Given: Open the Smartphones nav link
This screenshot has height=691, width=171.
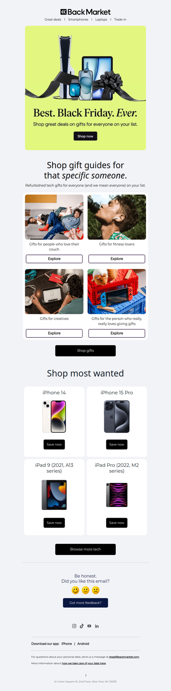Looking at the screenshot, I should pos(78,19).
